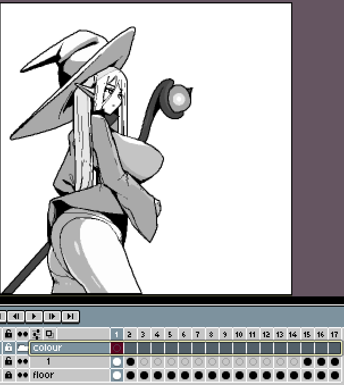Select layer 1 empty cel at frame 7
344x385 pixels.
198,362
